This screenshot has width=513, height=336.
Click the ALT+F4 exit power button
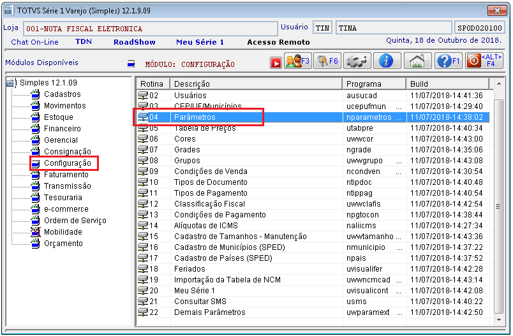[x=484, y=61]
